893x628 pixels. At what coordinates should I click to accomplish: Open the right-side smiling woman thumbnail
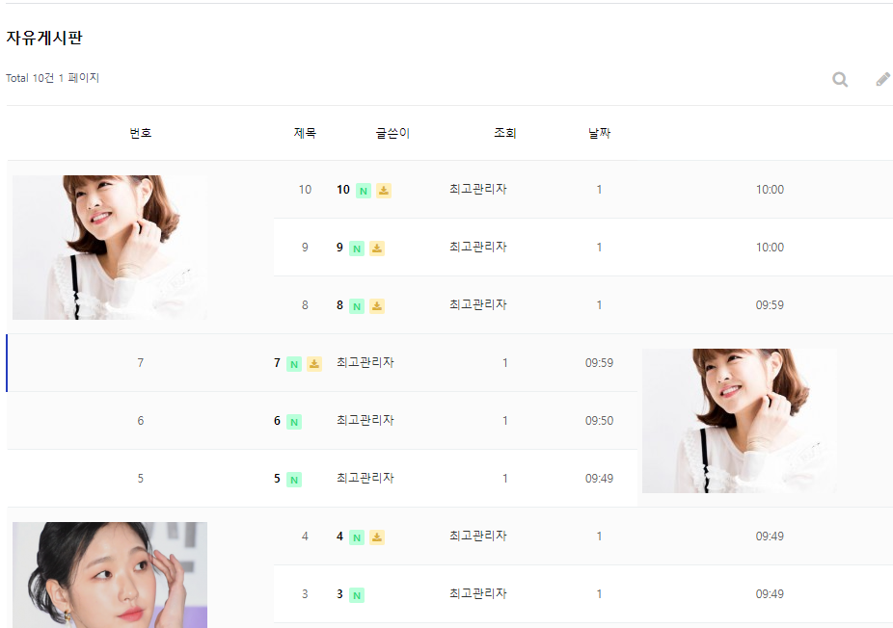pos(740,421)
